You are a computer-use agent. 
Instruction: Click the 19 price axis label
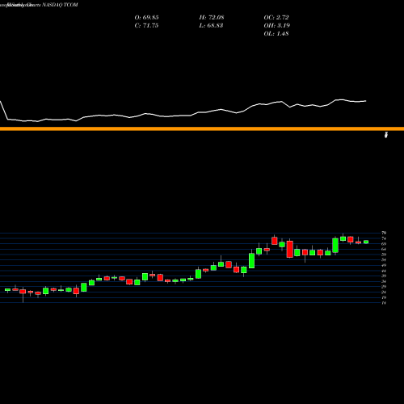[384, 297]
